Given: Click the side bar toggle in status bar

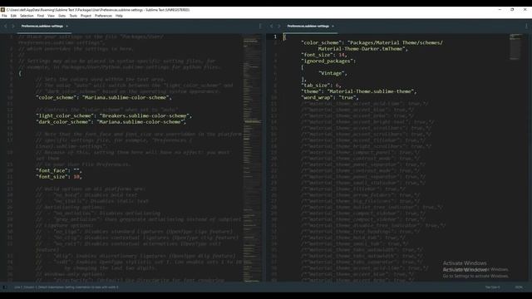Looking at the screenshot, I should click(4, 287).
